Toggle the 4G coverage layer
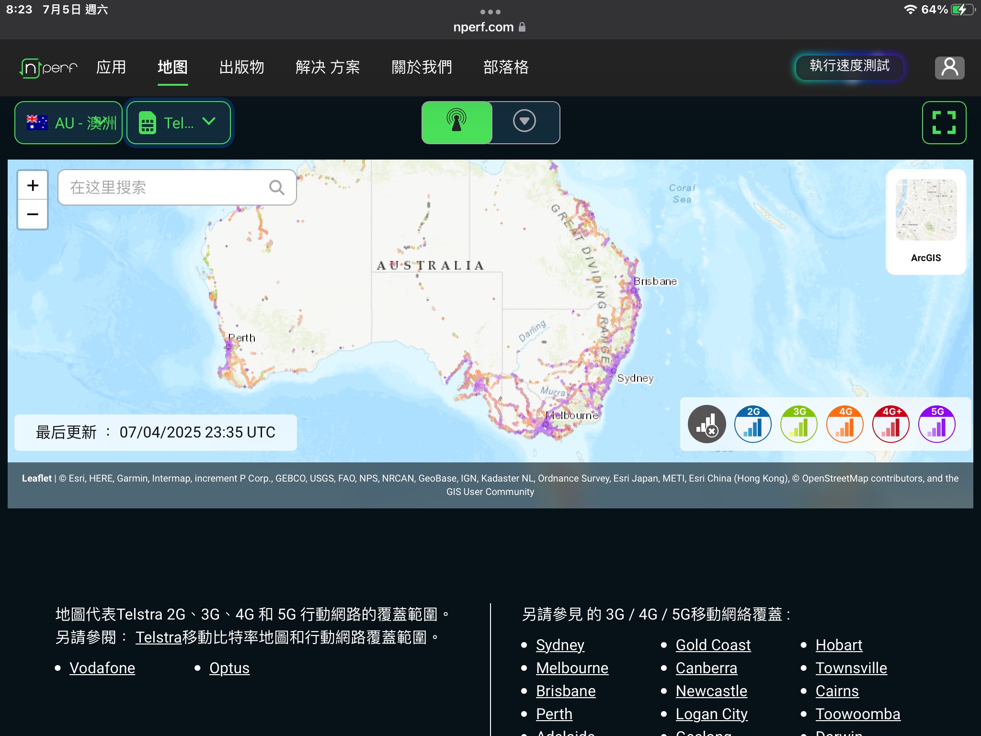This screenshot has width=981, height=736. [845, 424]
